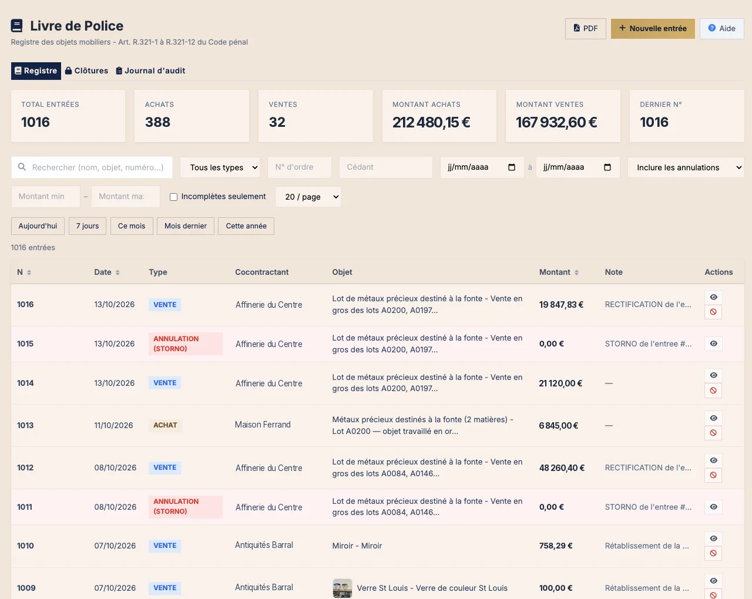Open the Journal d'audit tab
Screen dimensions: 752x599
tap(150, 70)
